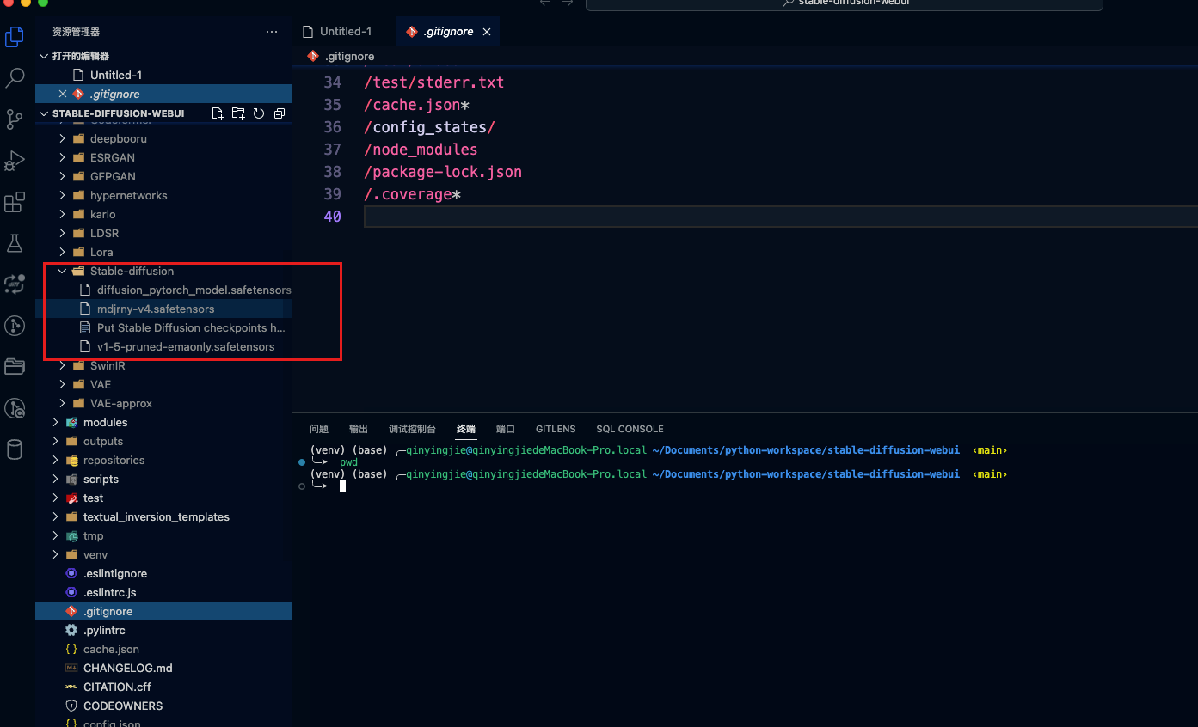Open the project folders activity bar icon
The height and width of the screenshot is (727, 1198).
pos(15,367)
